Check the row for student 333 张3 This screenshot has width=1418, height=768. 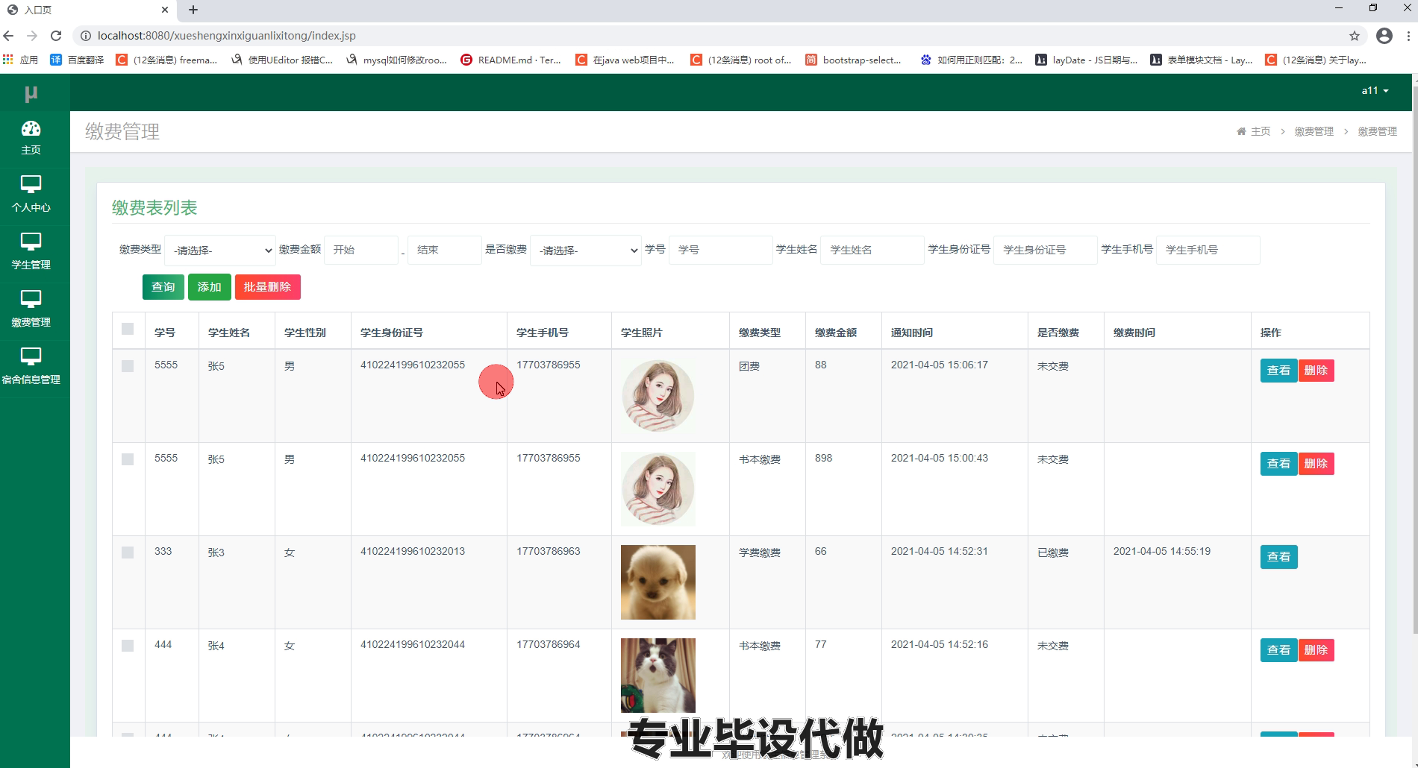click(128, 553)
